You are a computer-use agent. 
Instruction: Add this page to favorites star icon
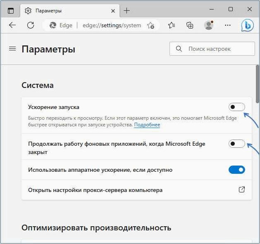(x=150, y=25)
